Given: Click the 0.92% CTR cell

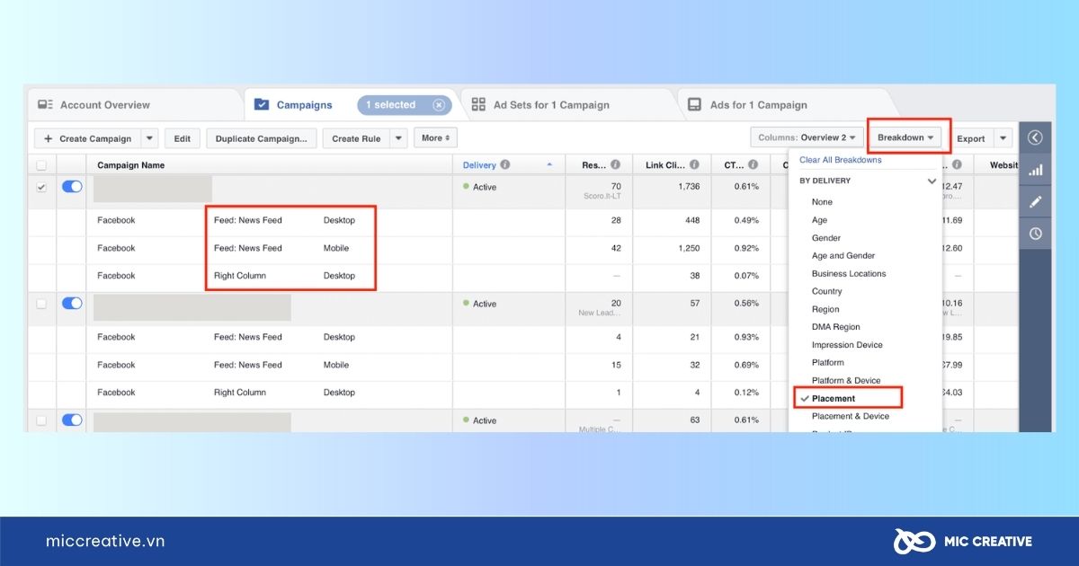Looking at the screenshot, I should 745,248.
